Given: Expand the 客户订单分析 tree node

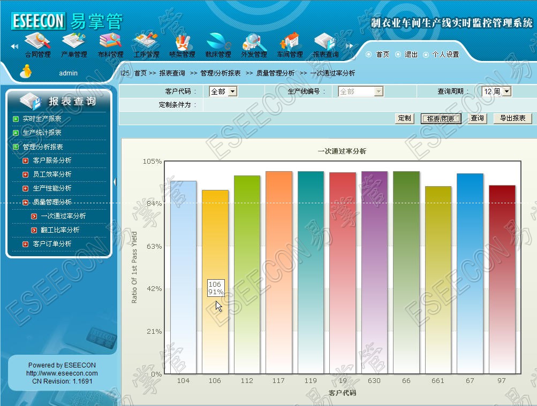Looking at the screenshot, I should pos(25,244).
